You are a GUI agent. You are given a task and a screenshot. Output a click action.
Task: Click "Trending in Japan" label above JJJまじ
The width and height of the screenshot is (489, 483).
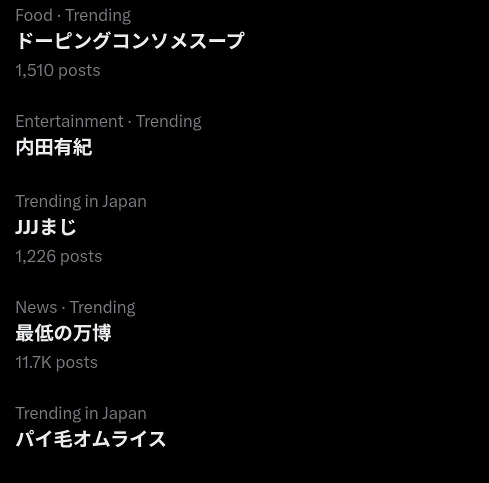81,201
